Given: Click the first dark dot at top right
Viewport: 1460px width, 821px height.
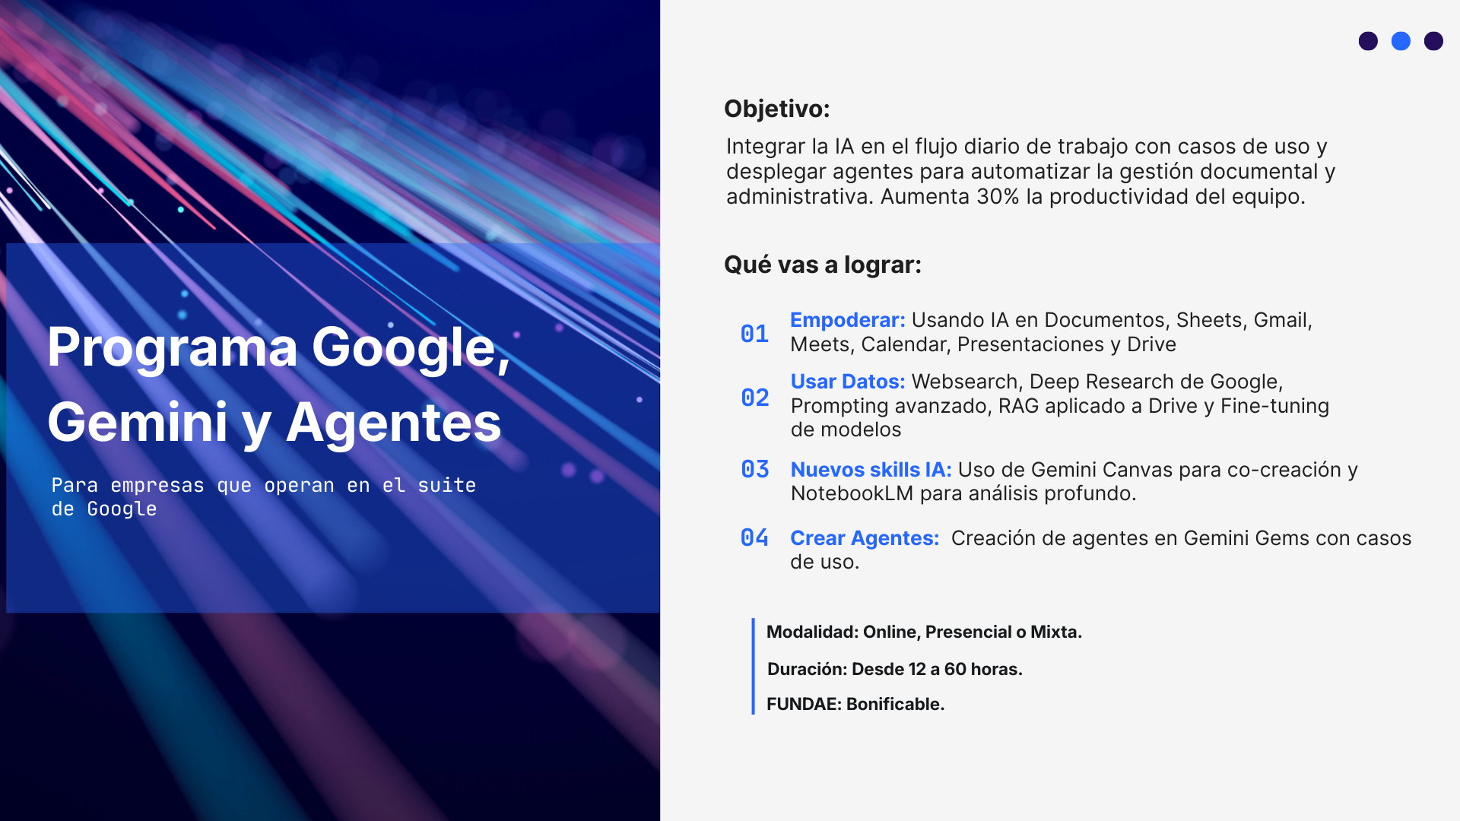Looking at the screenshot, I should (x=1368, y=41).
